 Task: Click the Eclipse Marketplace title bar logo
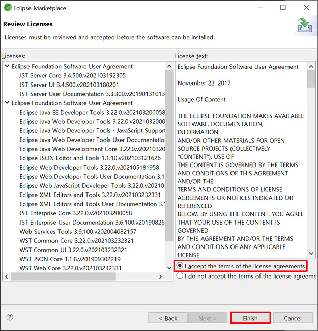coord(8,8)
